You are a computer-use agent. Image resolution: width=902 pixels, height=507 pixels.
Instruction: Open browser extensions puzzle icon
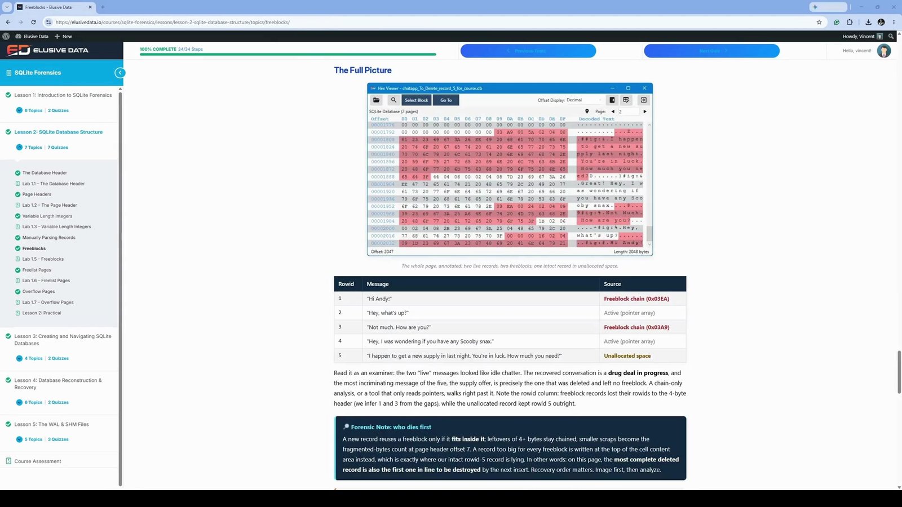[850, 22]
